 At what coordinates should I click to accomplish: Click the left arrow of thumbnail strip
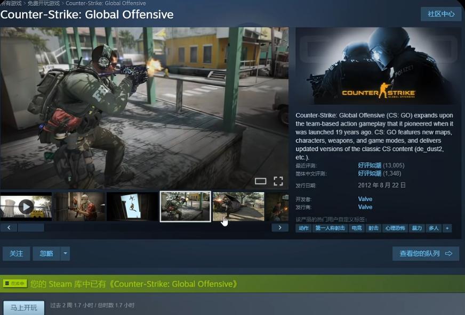[9, 227]
